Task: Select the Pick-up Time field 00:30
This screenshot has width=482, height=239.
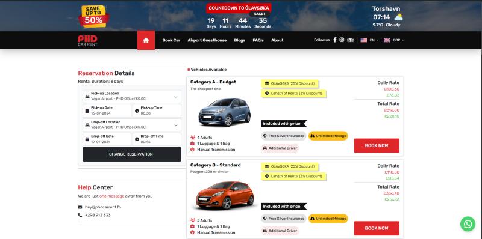Action: (x=157, y=110)
